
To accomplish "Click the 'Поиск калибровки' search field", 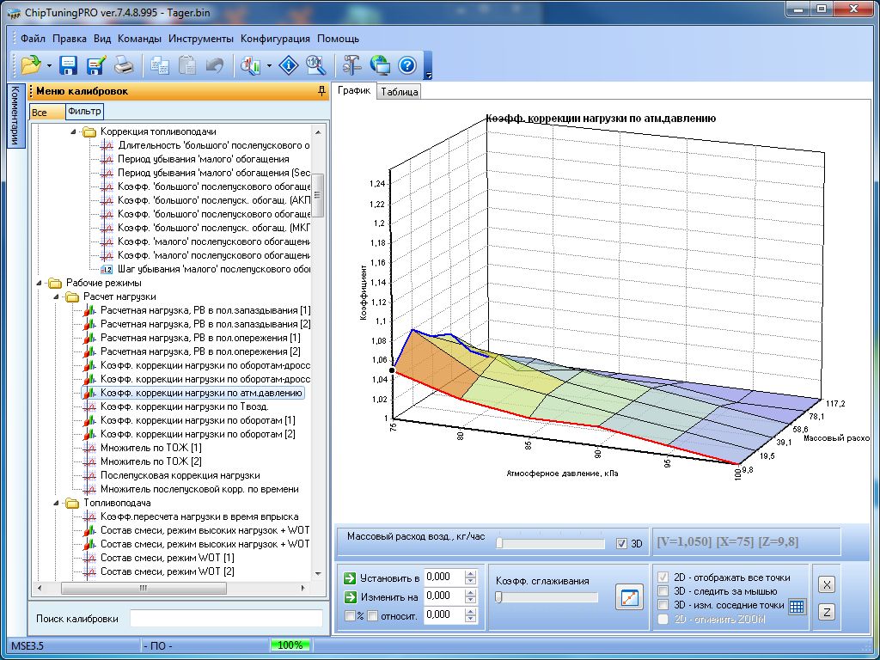I will click(x=226, y=619).
